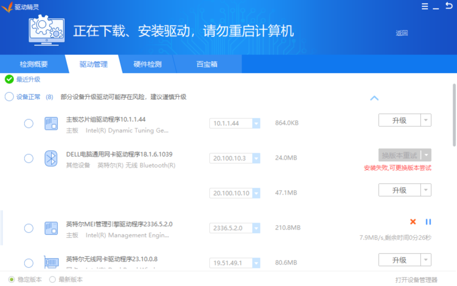The height and width of the screenshot is (286, 457).
Task: Click the DELL电脑通用网卡驱动程序18.1.6.1039 title
Action: coord(119,154)
